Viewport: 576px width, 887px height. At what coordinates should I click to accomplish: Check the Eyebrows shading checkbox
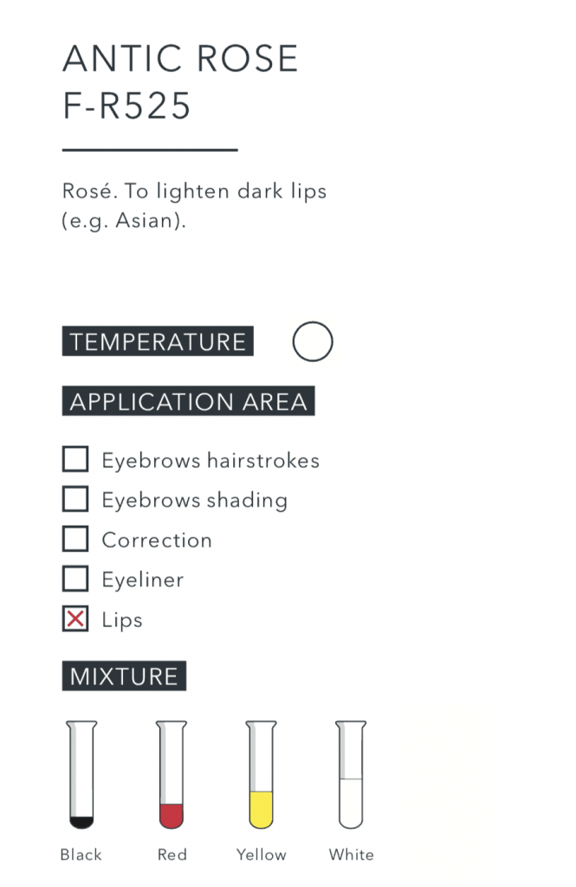coord(75,499)
